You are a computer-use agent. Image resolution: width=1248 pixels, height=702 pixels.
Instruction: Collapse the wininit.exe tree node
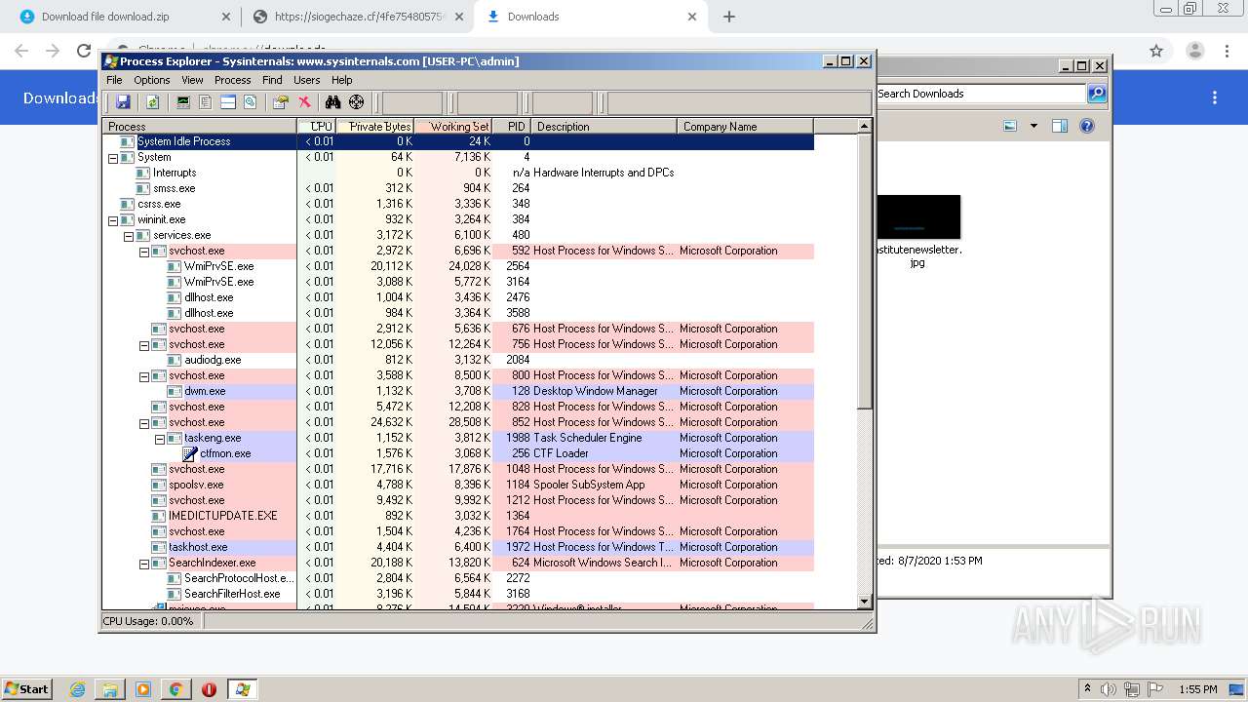coord(112,219)
